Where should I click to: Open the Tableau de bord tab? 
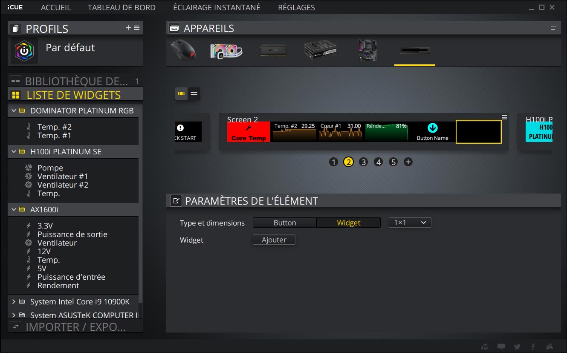click(121, 8)
